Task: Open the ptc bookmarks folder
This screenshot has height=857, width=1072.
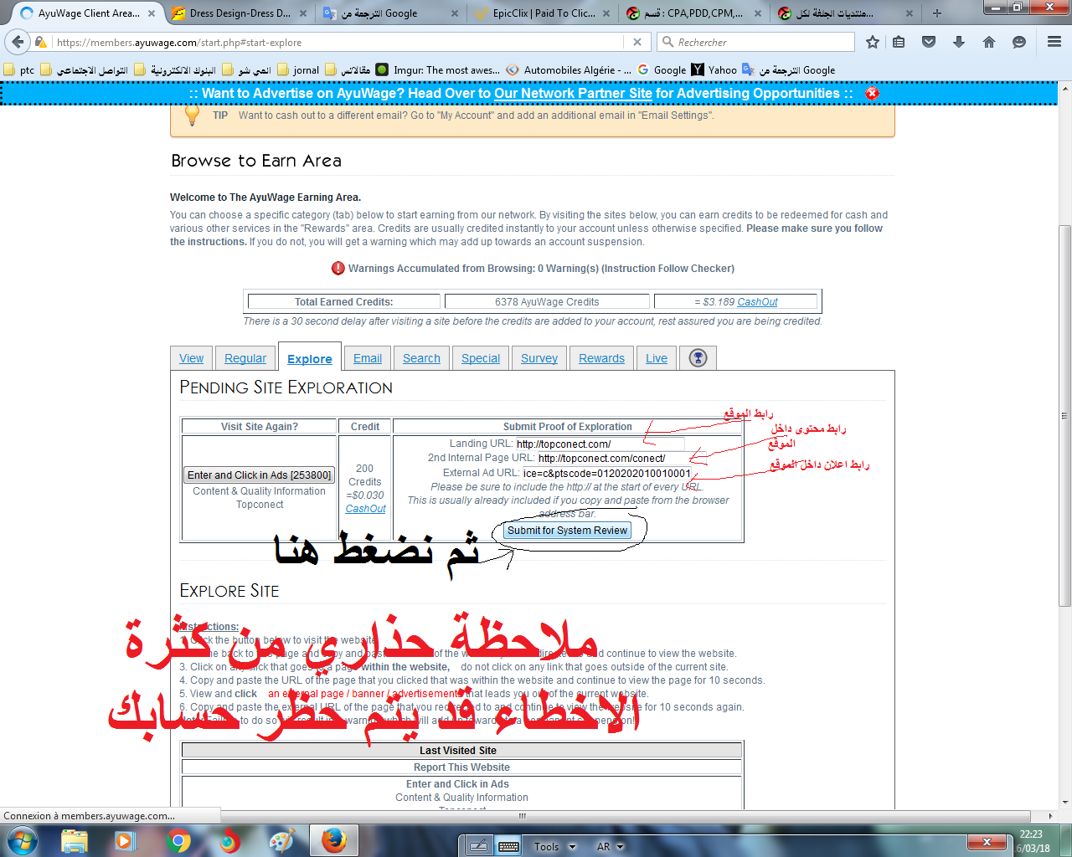Action: coord(19,70)
